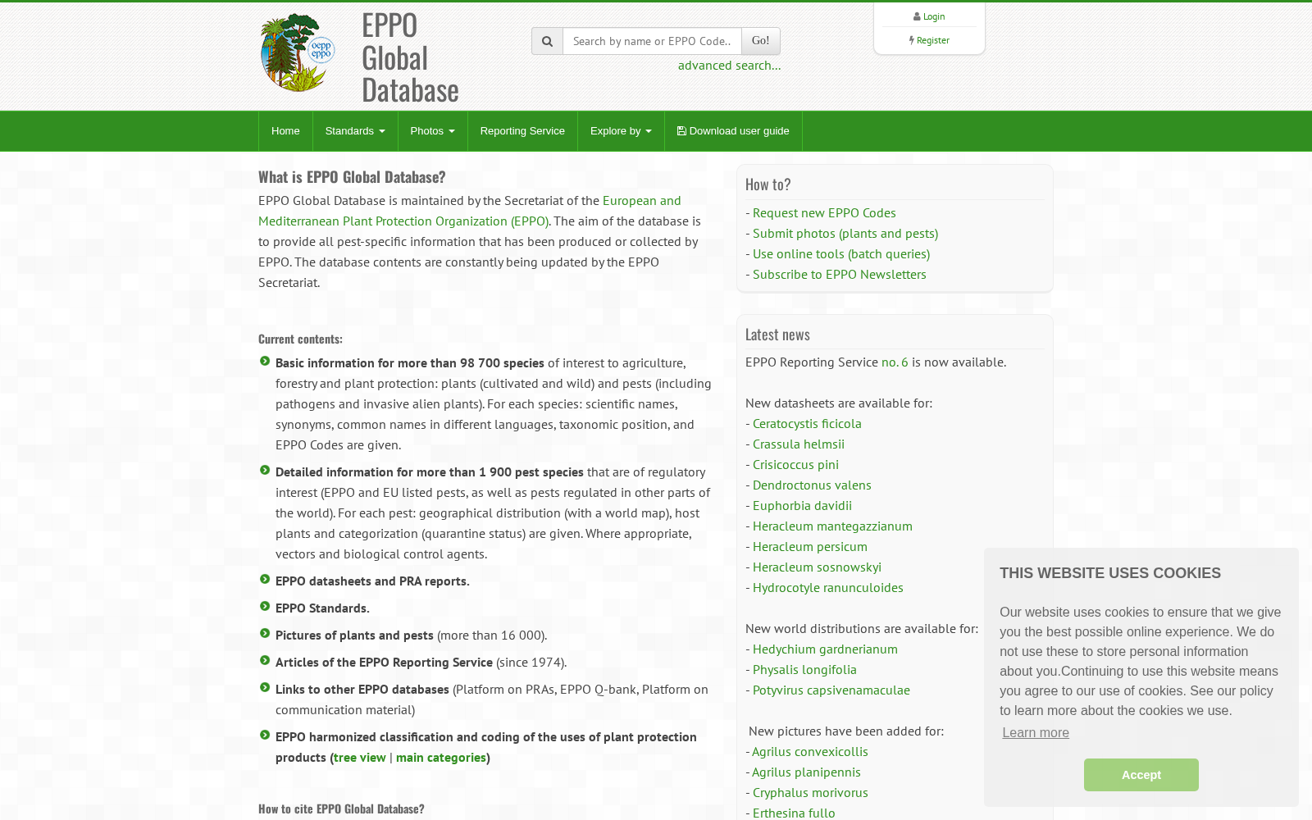Image resolution: width=1312 pixels, height=820 pixels.
Task: Open Heracleum mantegazzianum datasheet
Action: 832,526
